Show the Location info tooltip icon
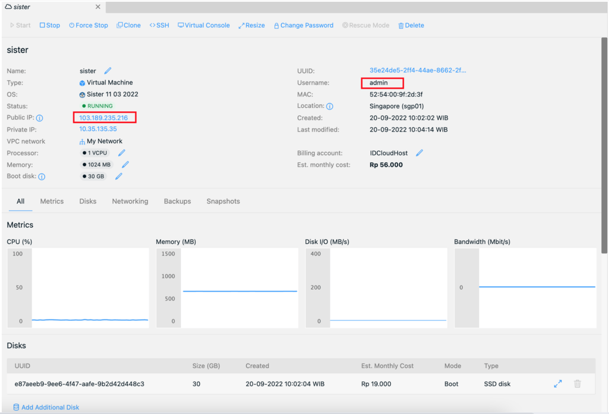 click(329, 106)
